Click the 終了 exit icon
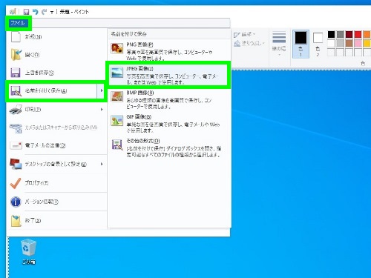 click(16, 221)
